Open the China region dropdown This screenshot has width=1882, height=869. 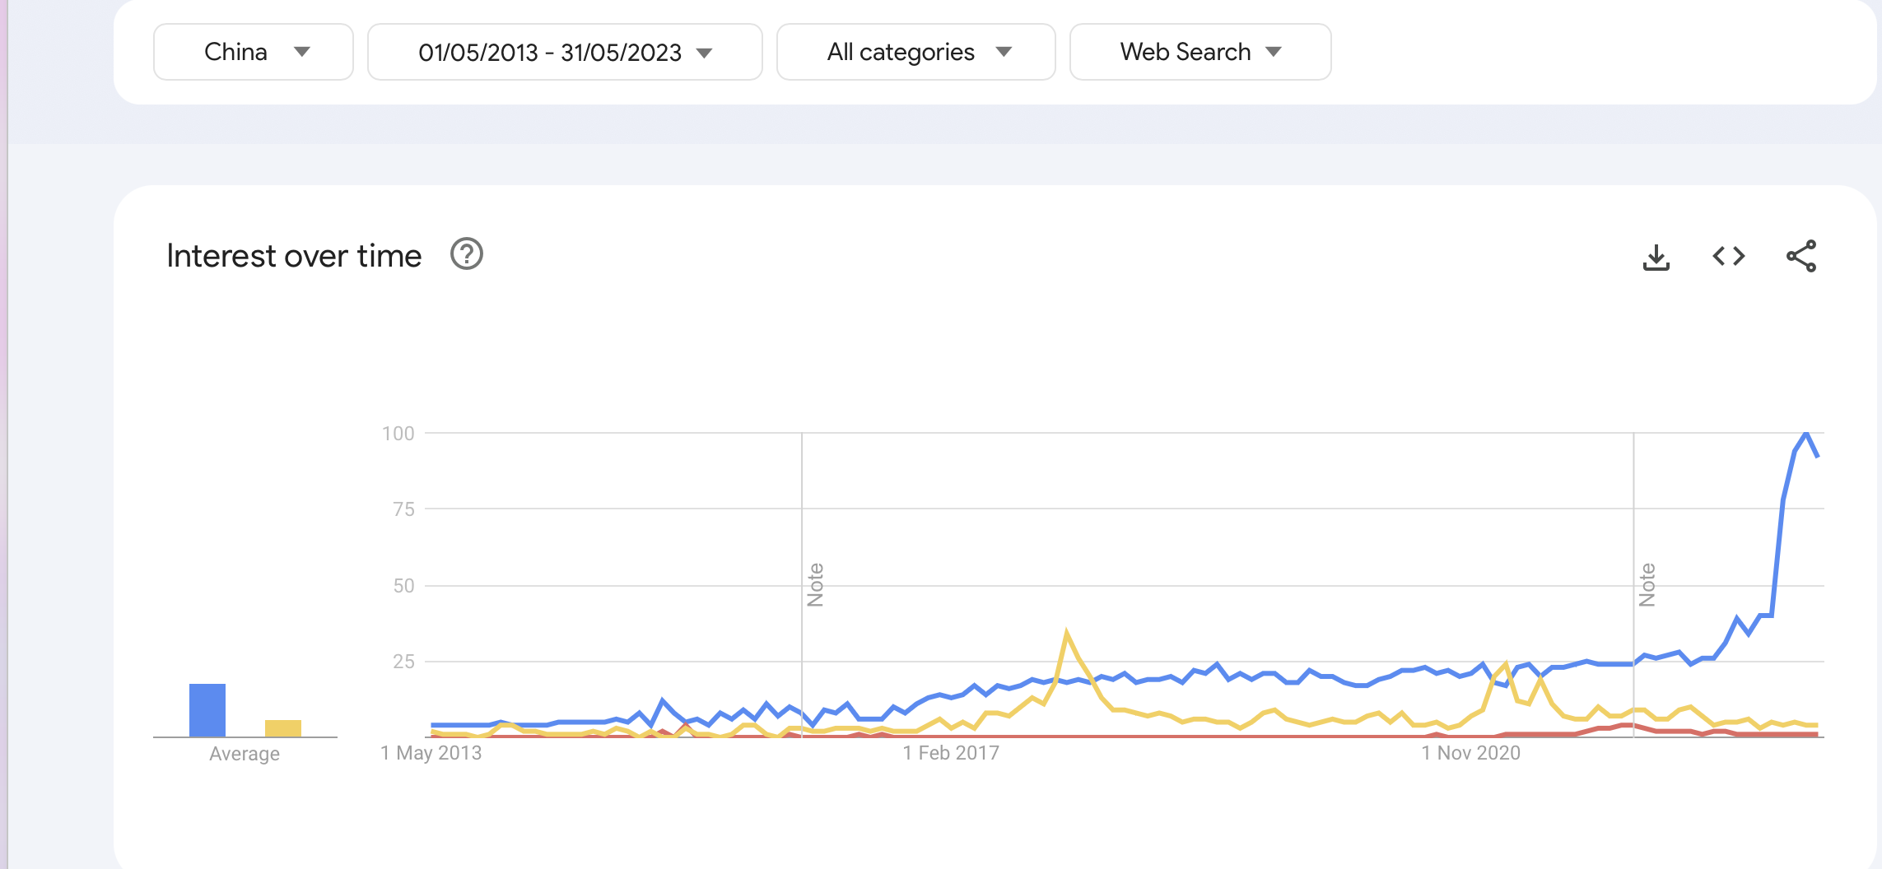pos(254,52)
